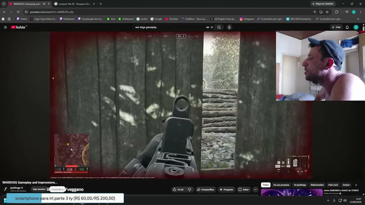Open the Instagram bookmark
This screenshot has height=205, width=365.
coord(247,19)
